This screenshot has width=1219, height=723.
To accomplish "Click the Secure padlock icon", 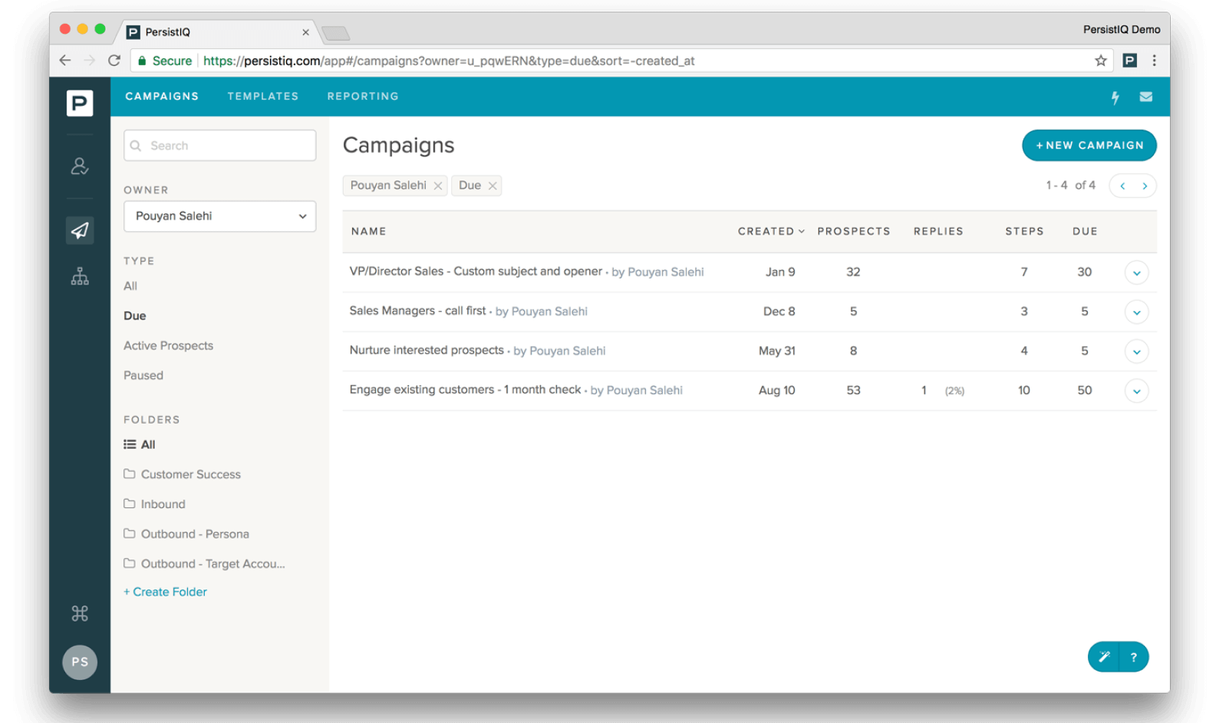I will tap(142, 61).
